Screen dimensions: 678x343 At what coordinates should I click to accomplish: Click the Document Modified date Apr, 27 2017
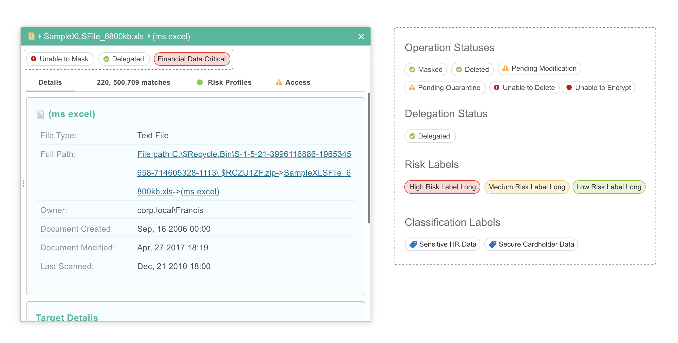[173, 247]
